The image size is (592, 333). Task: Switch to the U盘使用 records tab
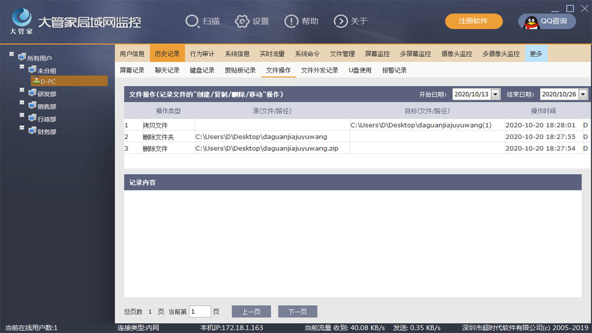tap(360, 70)
